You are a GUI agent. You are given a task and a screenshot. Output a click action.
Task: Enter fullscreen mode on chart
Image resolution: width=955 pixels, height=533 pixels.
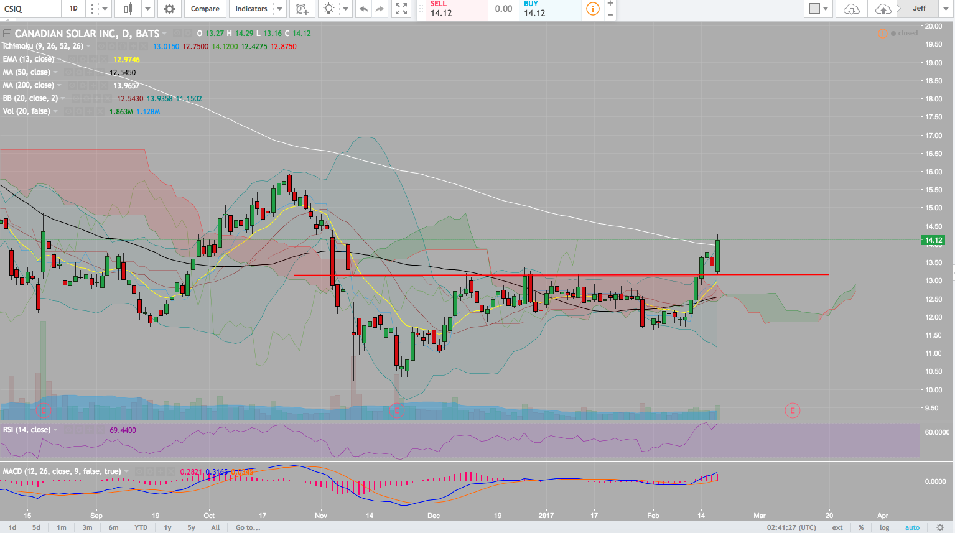point(401,9)
